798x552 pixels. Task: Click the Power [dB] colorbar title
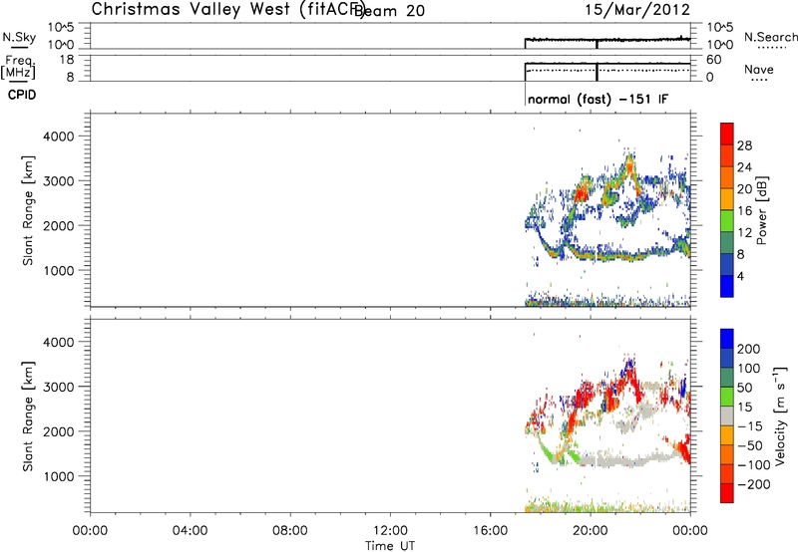pos(761,210)
